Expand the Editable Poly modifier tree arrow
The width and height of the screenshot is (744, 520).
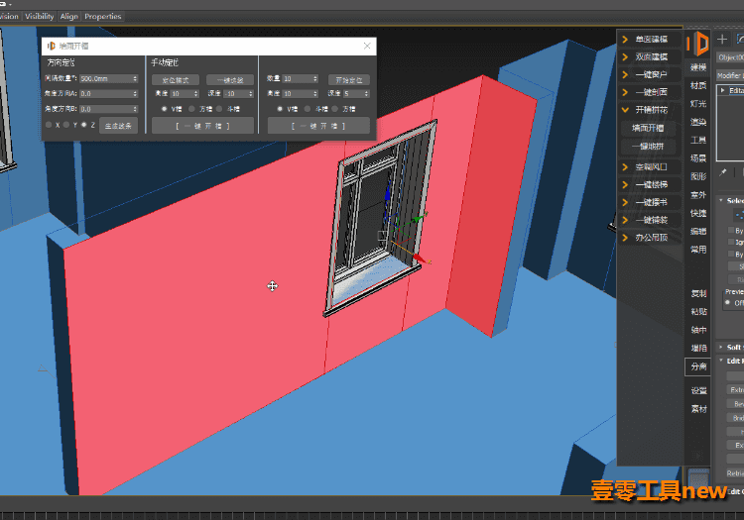722,90
